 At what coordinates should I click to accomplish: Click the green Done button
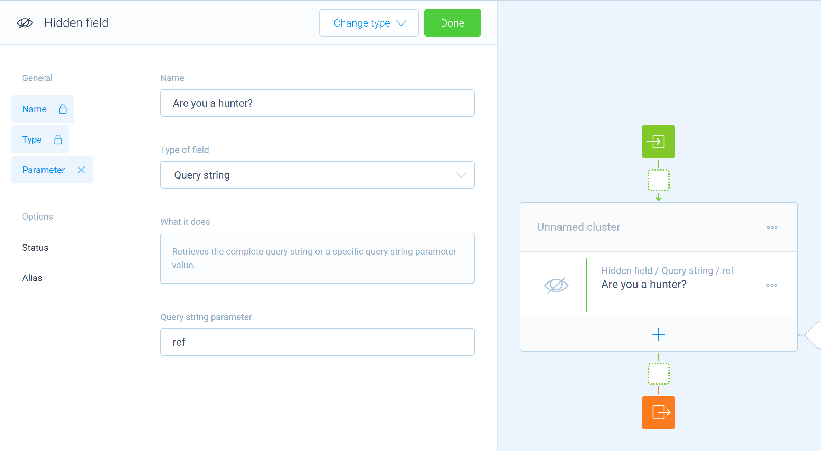(452, 23)
